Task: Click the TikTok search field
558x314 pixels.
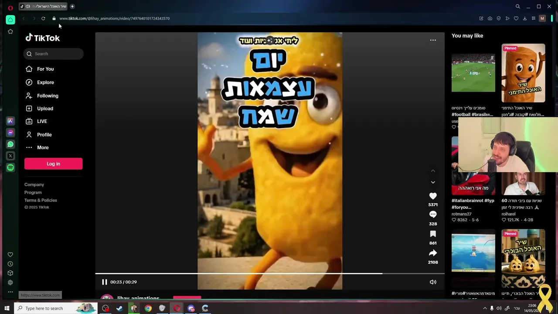Action: click(x=53, y=54)
